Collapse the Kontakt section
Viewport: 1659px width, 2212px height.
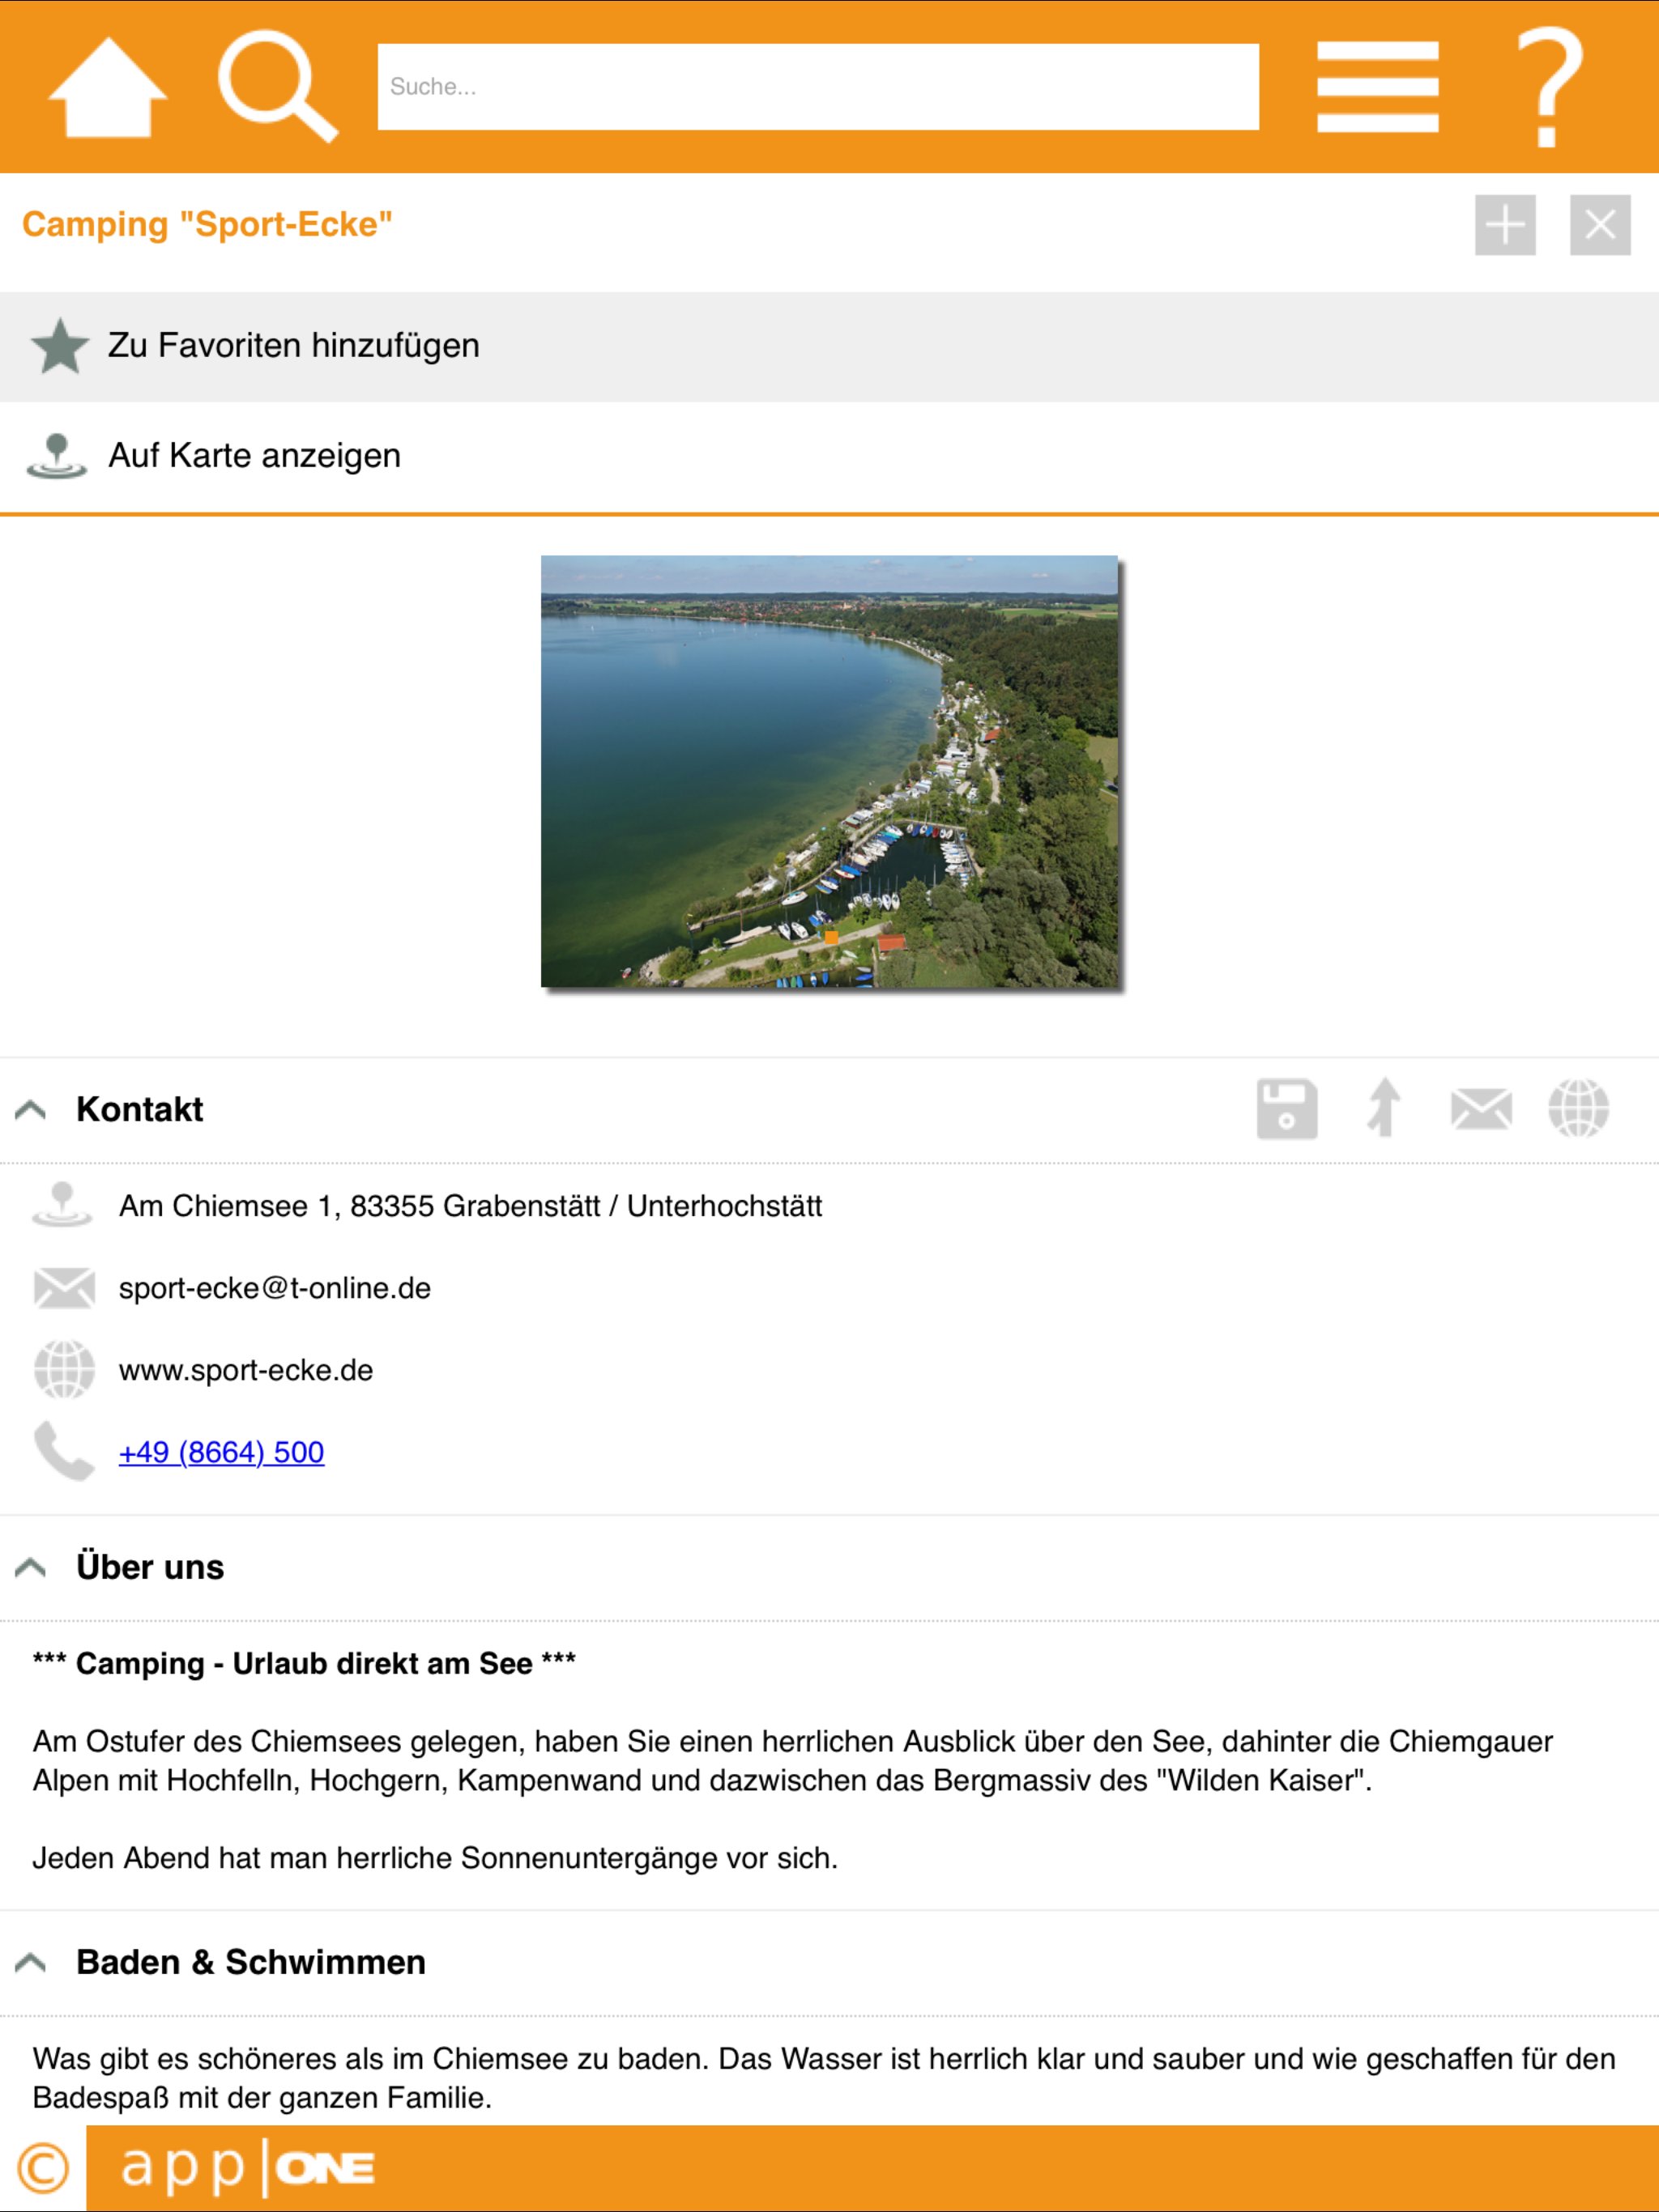pos(31,1109)
